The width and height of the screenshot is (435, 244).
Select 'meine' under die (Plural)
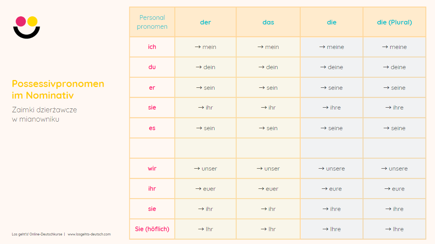coord(394,47)
